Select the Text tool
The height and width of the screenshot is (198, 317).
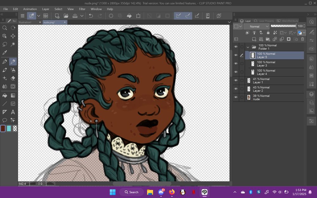pyautogui.click(x=13, y=112)
